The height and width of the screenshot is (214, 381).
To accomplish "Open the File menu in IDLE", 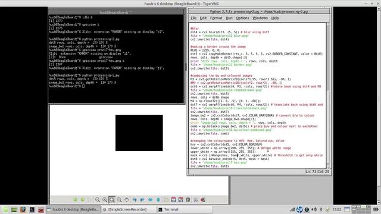I will coord(193,18).
